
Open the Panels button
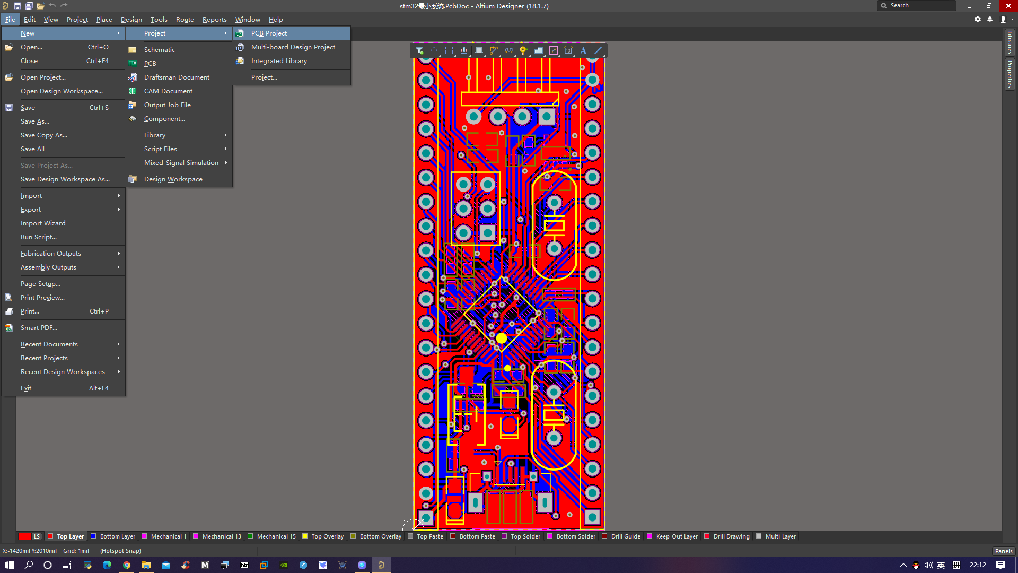tap(1003, 551)
